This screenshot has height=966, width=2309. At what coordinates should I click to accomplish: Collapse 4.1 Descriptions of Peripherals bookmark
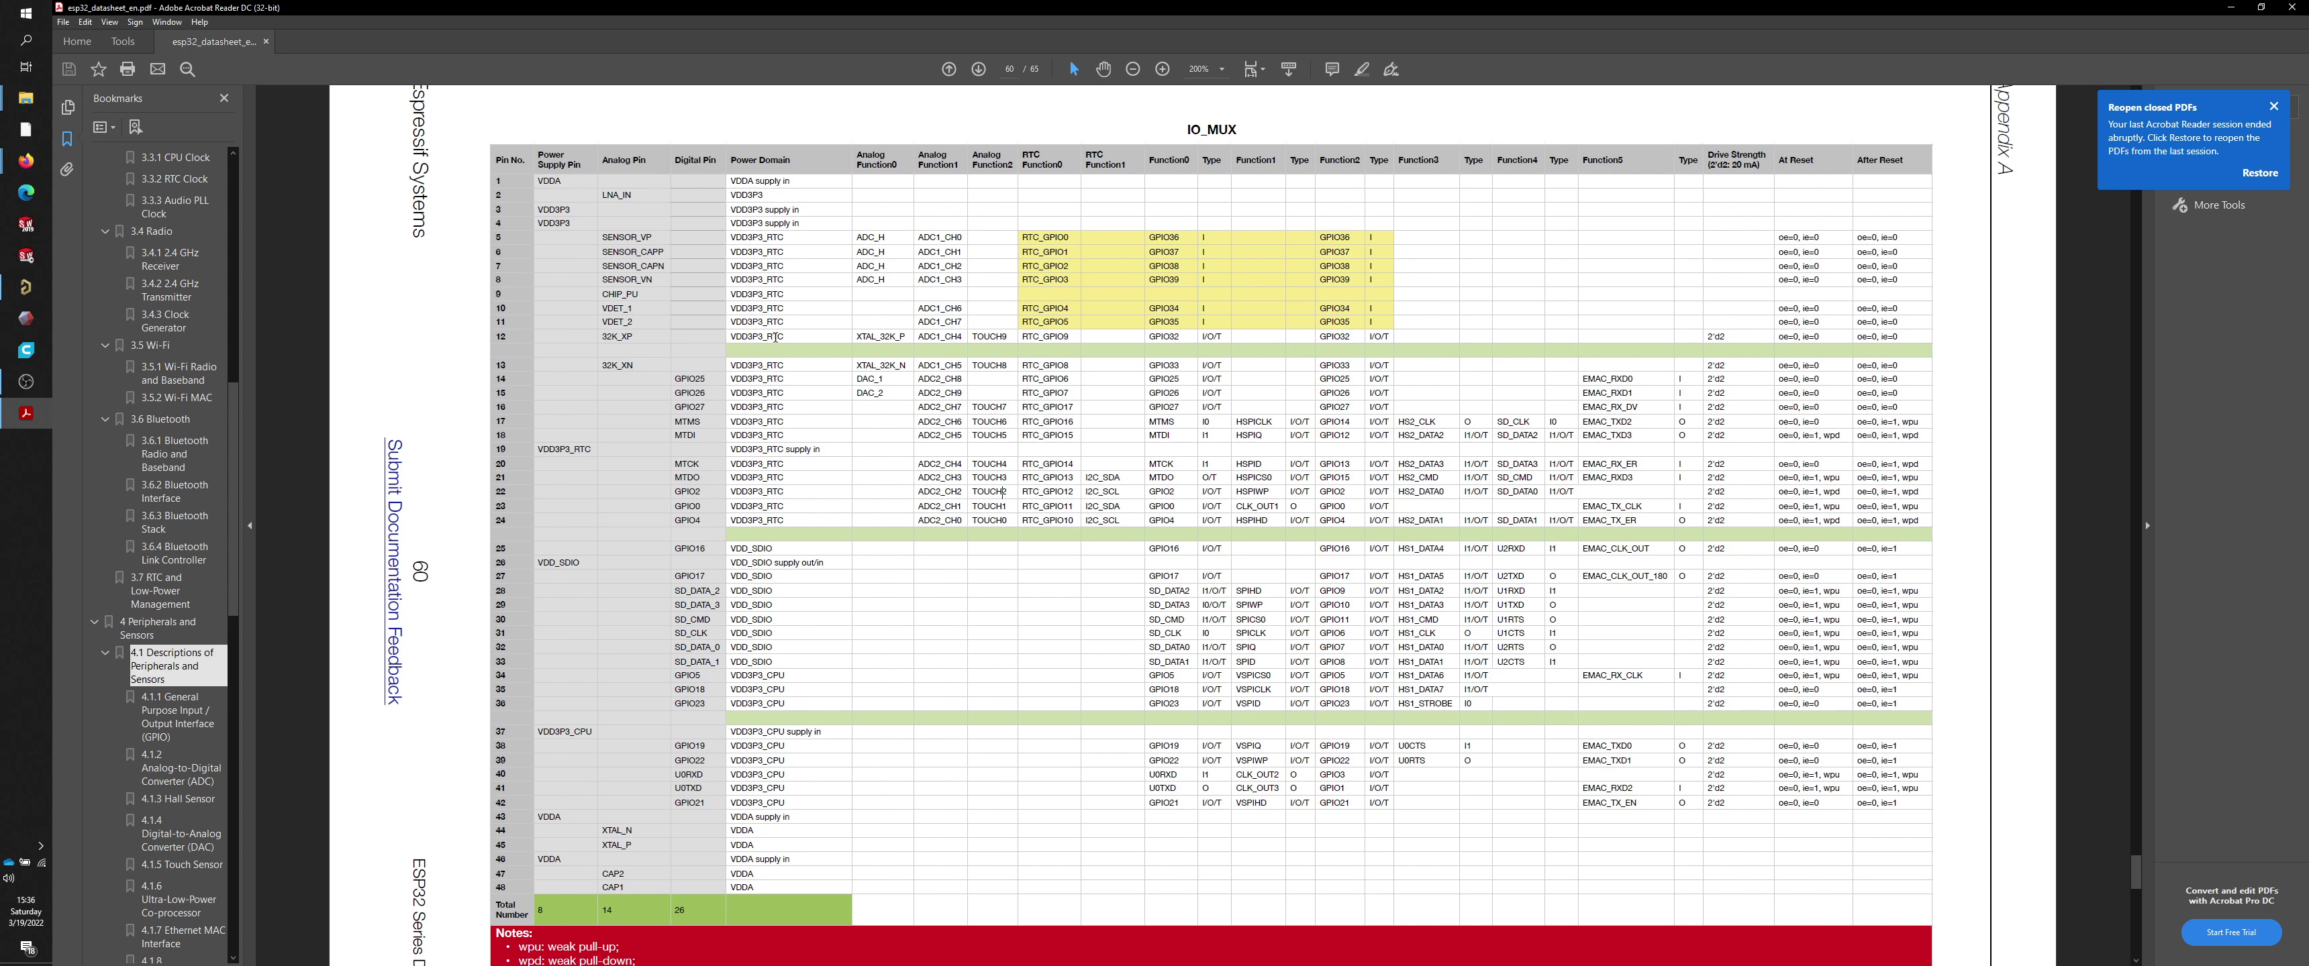click(105, 652)
